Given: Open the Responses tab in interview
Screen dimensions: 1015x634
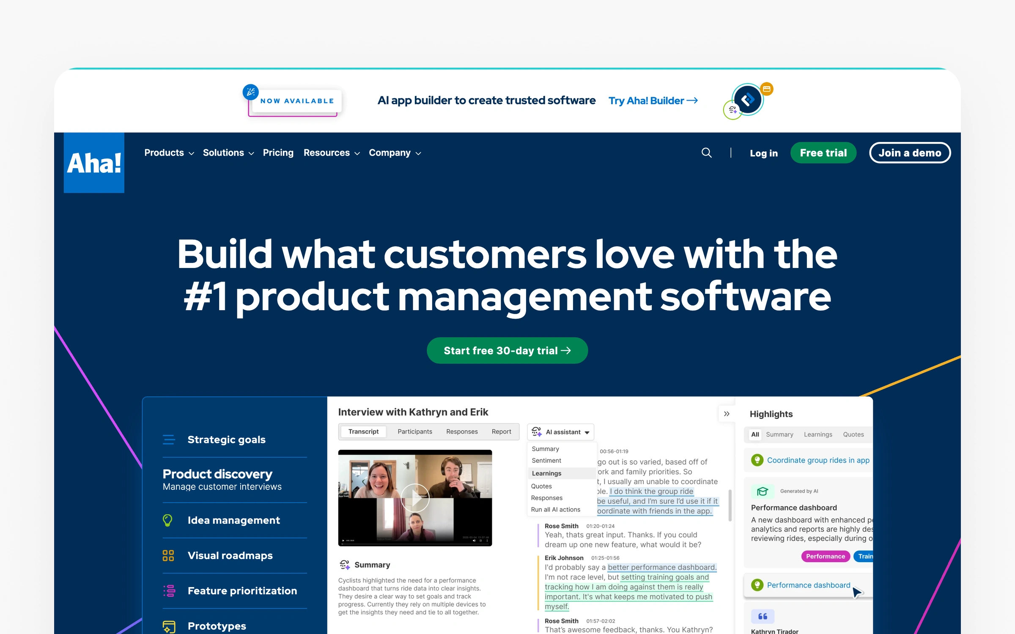Looking at the screenshot, I should (462, 432).
